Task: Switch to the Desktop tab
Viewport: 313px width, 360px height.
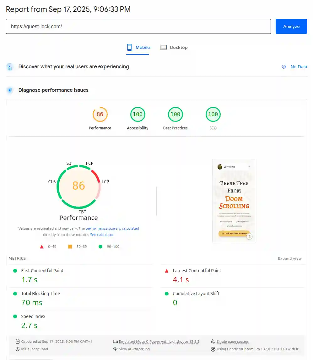Action: click(179, 47)
